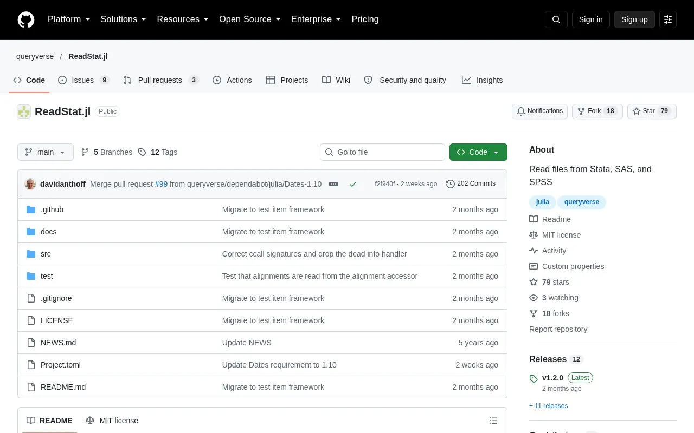Click the queryverse owner breadcrumb link

pyautogui.click(x=35, y=56)
